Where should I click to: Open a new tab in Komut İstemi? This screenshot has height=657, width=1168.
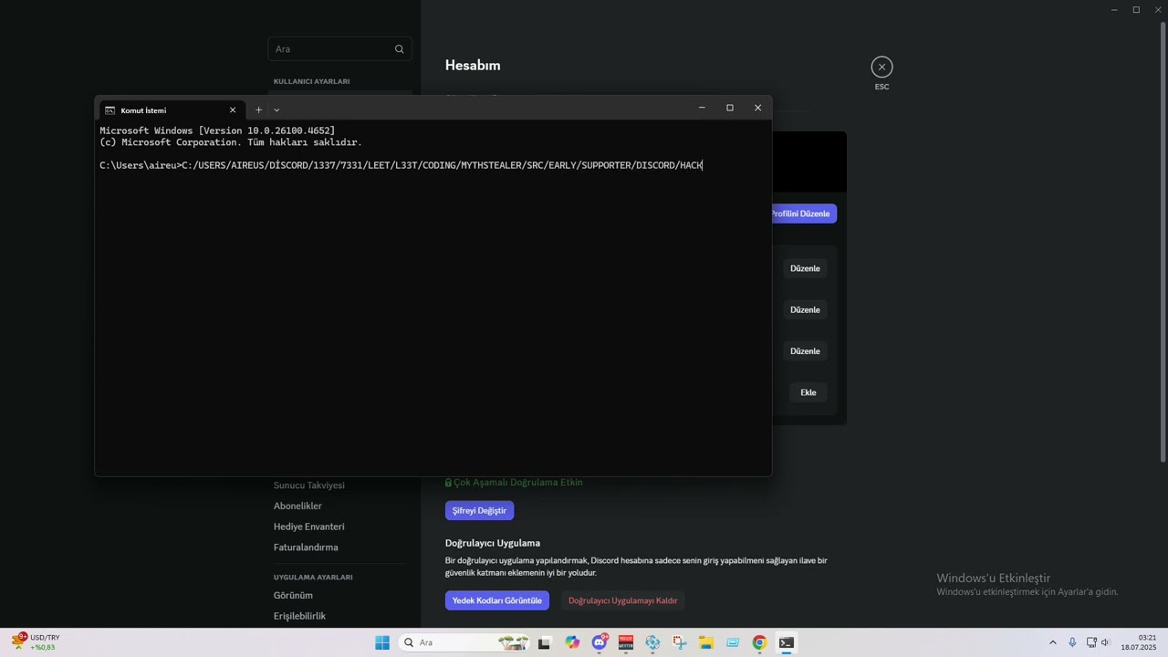click(258, 109)
